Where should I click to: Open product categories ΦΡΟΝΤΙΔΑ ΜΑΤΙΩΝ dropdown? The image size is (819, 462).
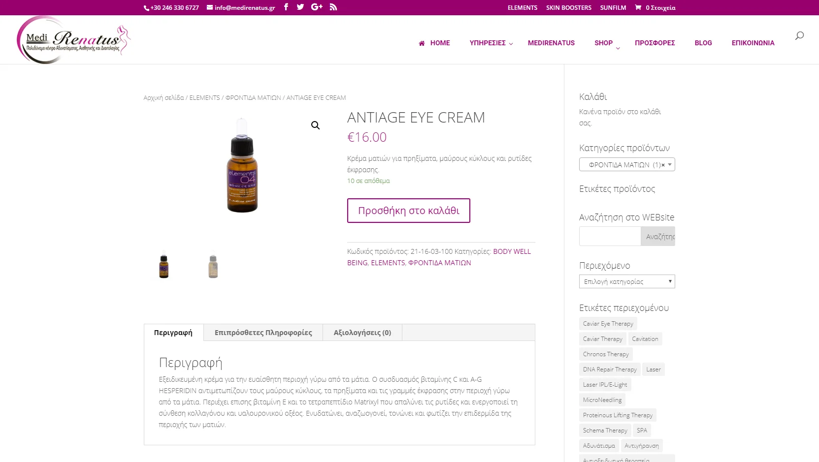click(627, 164)
